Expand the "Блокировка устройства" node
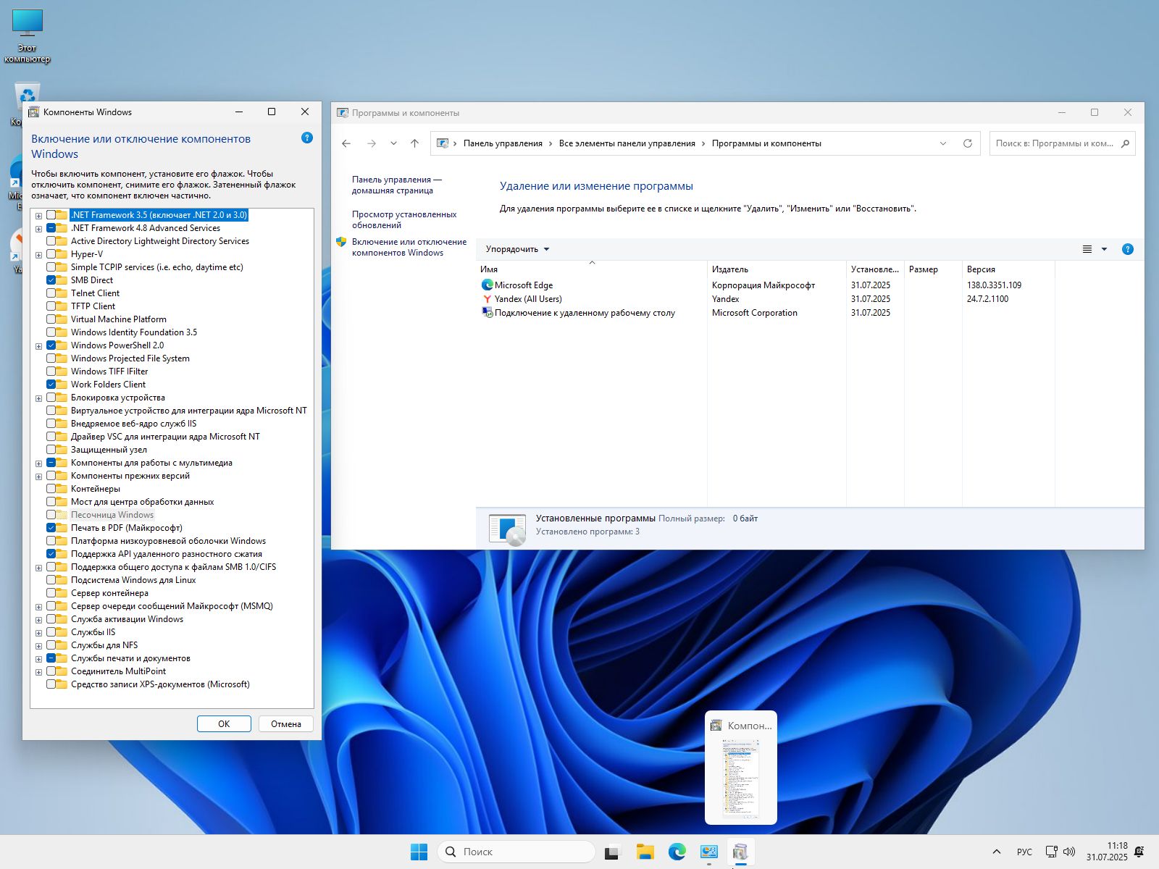1159x869 pixels. pos(38,398)
